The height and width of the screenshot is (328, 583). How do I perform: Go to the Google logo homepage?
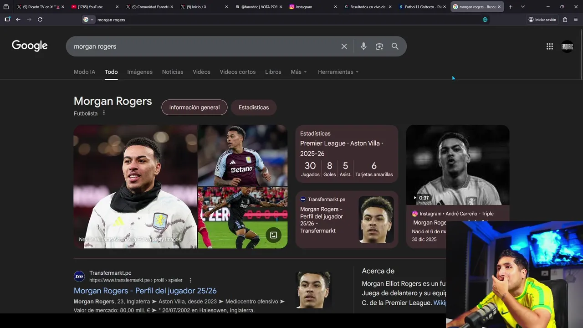tap(30, 46)
